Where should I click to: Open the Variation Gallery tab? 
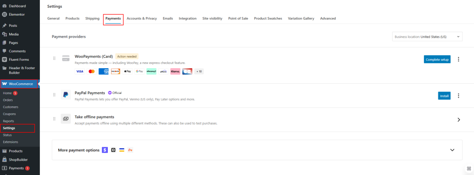click(x=301, y=18)
